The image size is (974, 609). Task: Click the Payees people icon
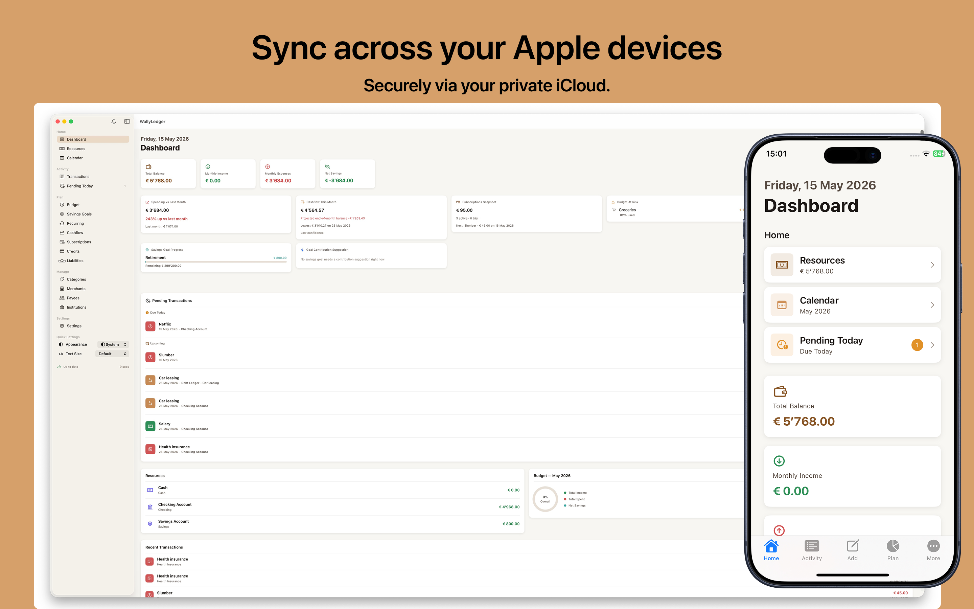62,298
